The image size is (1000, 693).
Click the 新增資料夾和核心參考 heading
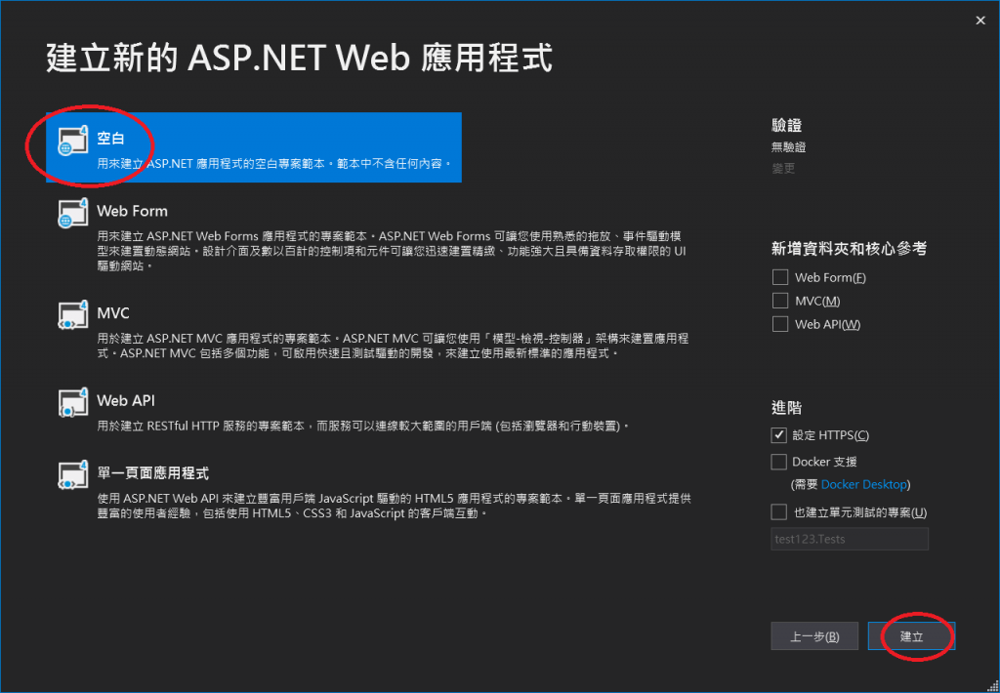(x=849, y=249)
